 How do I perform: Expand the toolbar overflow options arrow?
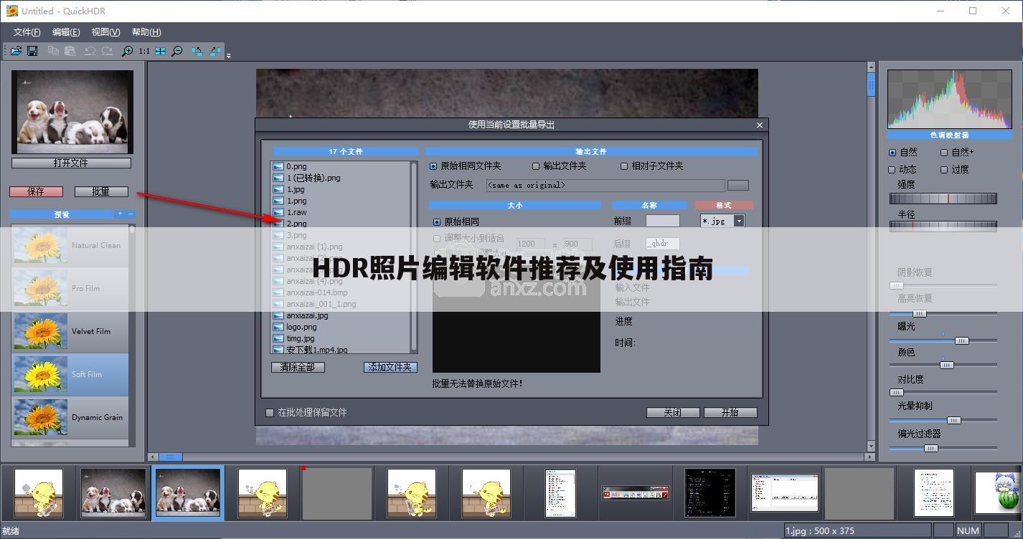228,55
